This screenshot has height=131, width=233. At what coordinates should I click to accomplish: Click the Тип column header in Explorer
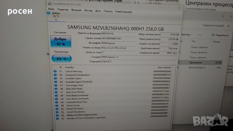coord(193,41)
